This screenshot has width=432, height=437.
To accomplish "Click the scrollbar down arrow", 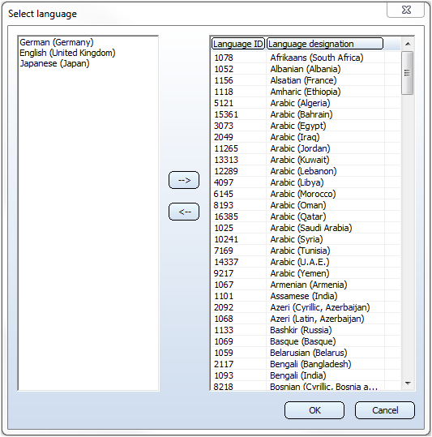I will pyautogui.click(x=408, y=383).
